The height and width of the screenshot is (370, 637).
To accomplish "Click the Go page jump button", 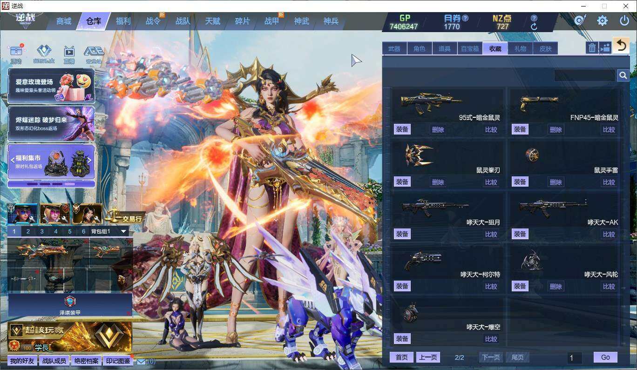I will (605, 357).
